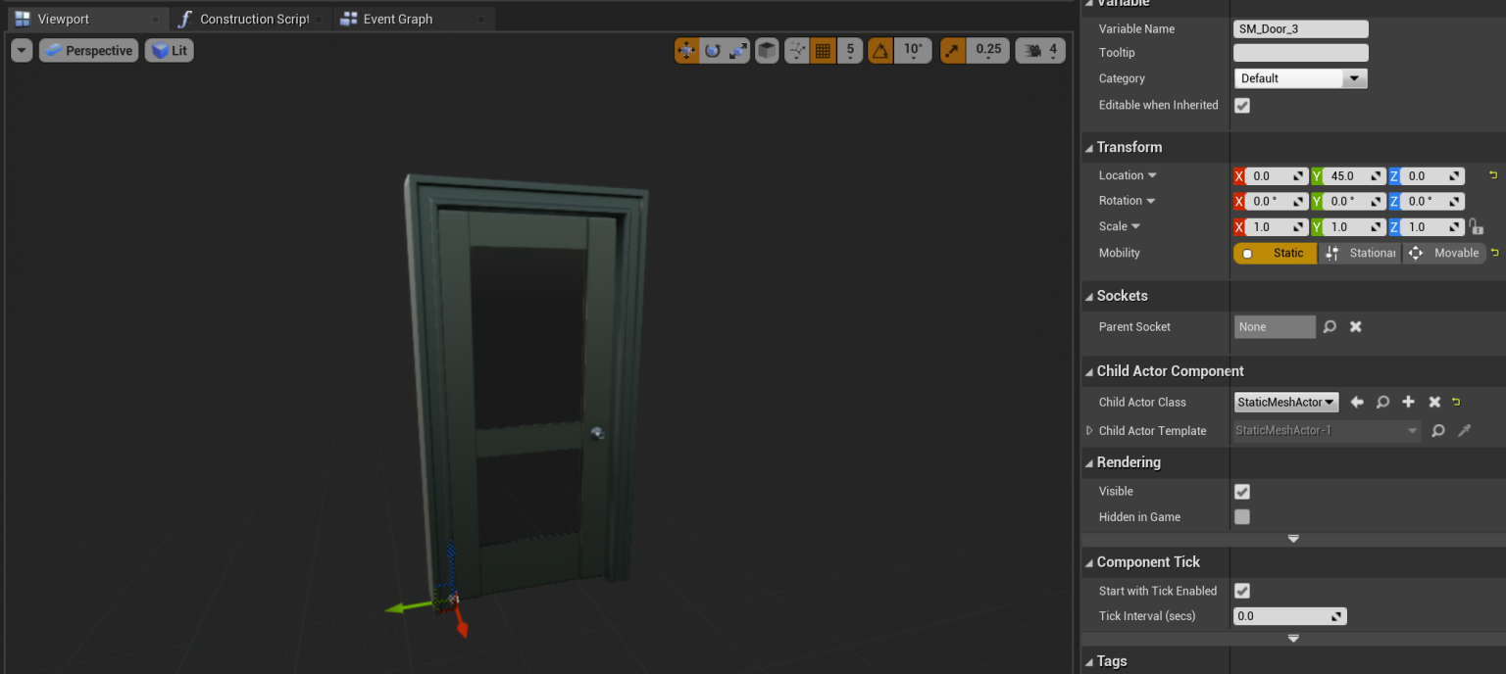Viewport: 1506px width, 674px height.
Task: Uncheck Editable when Inherited checkbox
Action: (x=1242, y=106)
